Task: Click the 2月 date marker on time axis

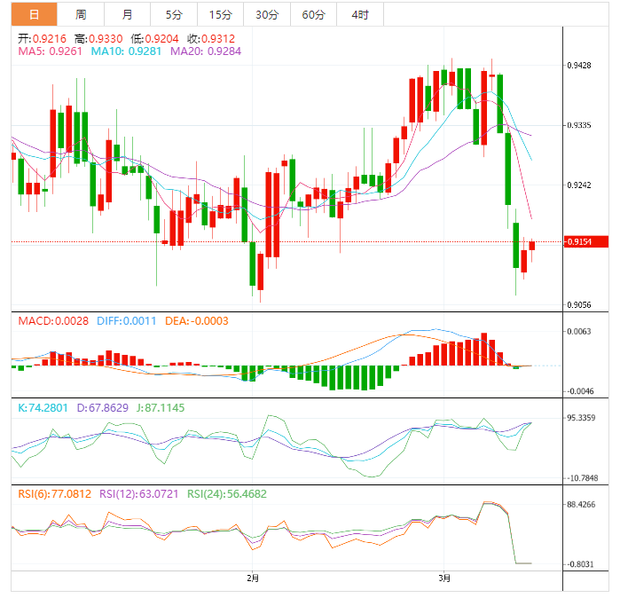Action: pyautogui.click(x=253, y=578)
